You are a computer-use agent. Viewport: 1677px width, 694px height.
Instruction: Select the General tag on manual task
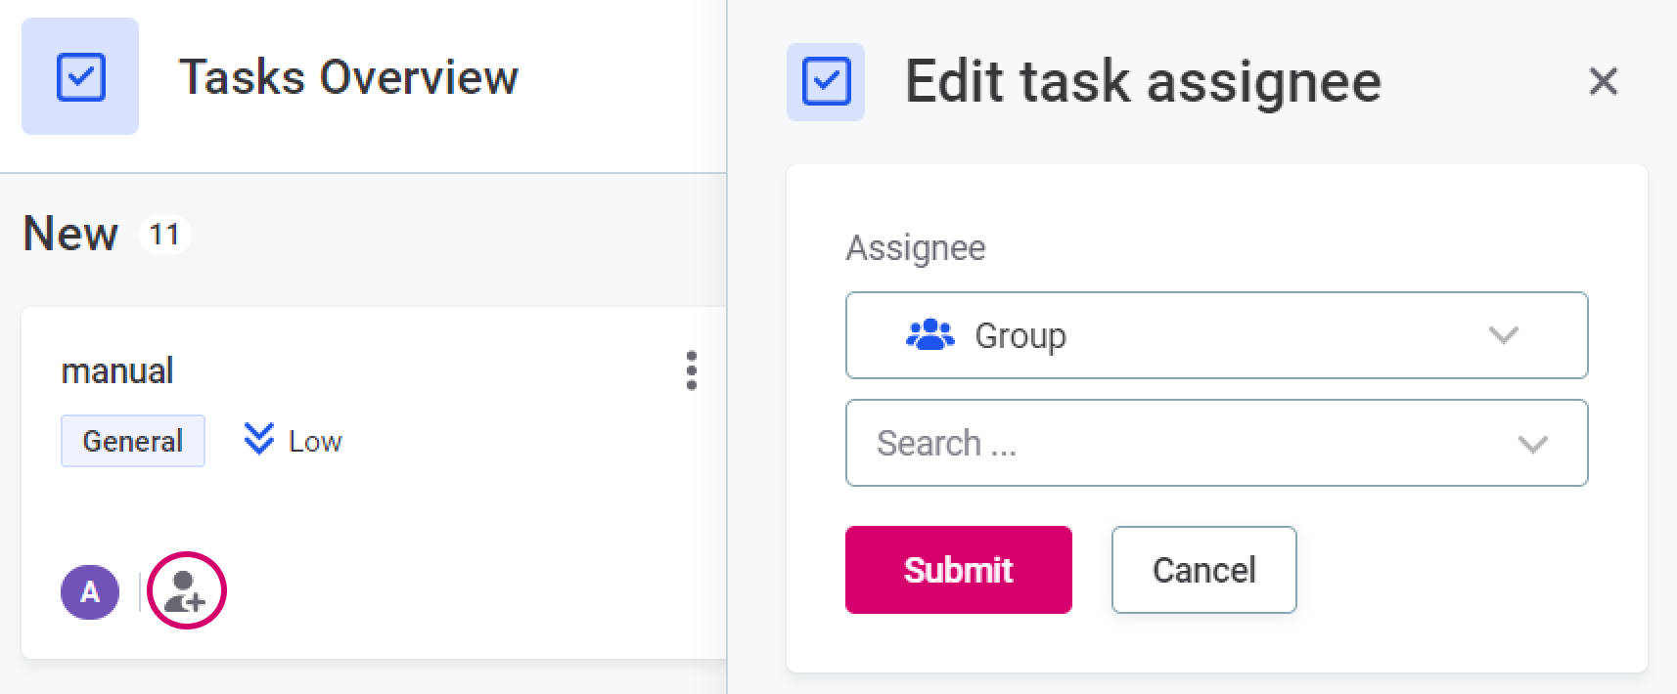coord(133,441)
